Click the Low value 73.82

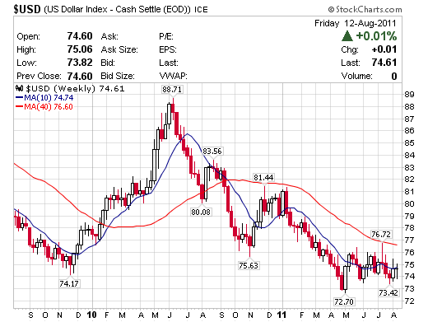80,63
